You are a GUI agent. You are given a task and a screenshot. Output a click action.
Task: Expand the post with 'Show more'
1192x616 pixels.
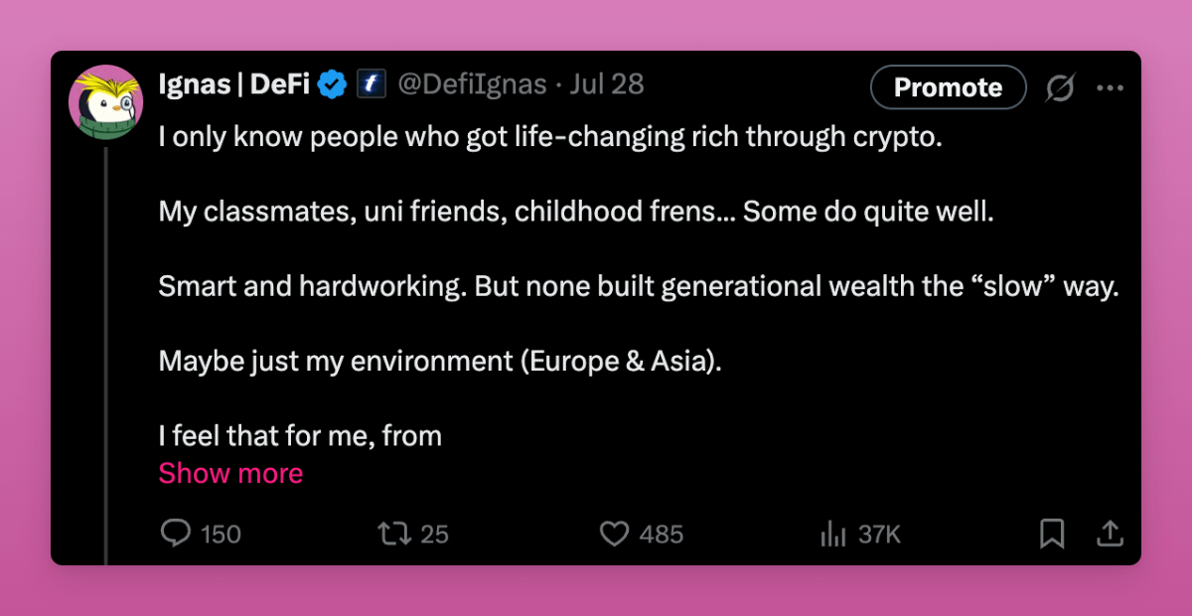tap(230, 474)
